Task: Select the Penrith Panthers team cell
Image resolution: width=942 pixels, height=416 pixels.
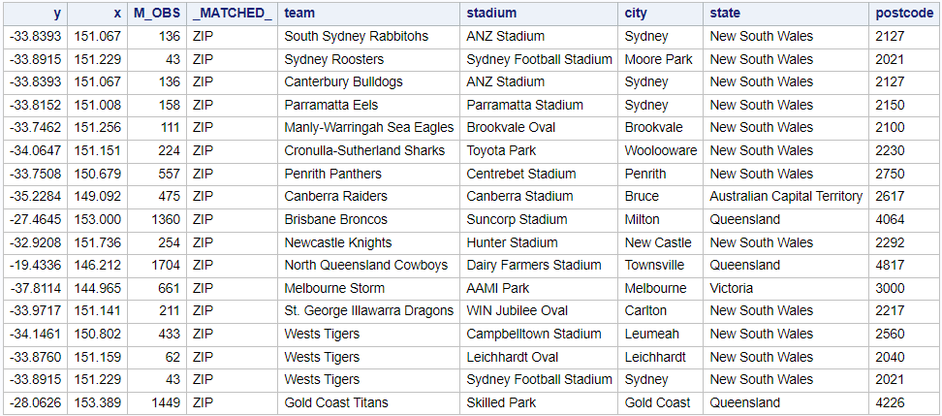Action: click(x=332, y=174)
